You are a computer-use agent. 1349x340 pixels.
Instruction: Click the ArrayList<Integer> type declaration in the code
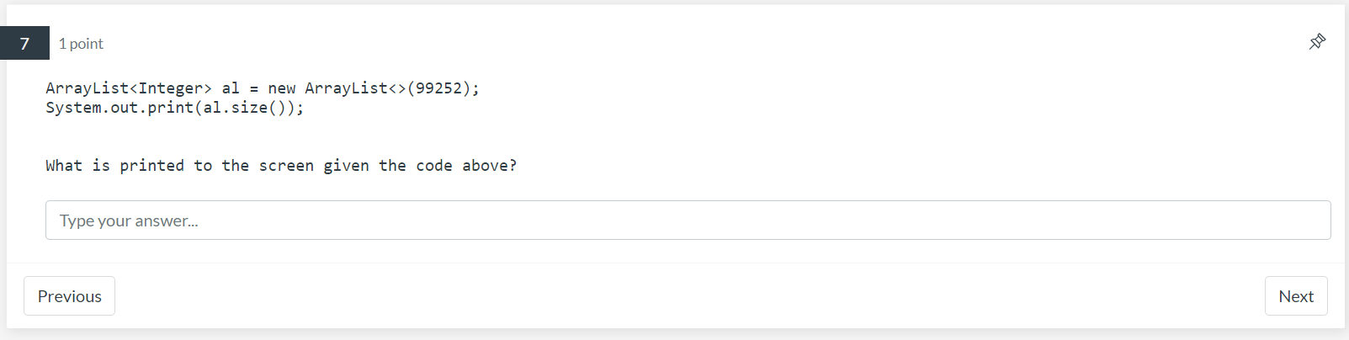[x=129, y=88]
